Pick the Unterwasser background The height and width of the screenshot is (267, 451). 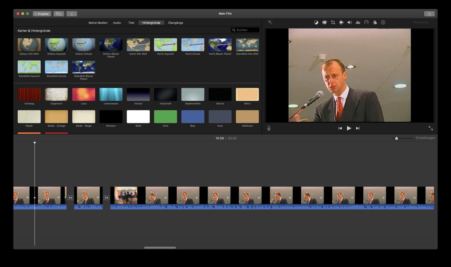pos(111,95)
